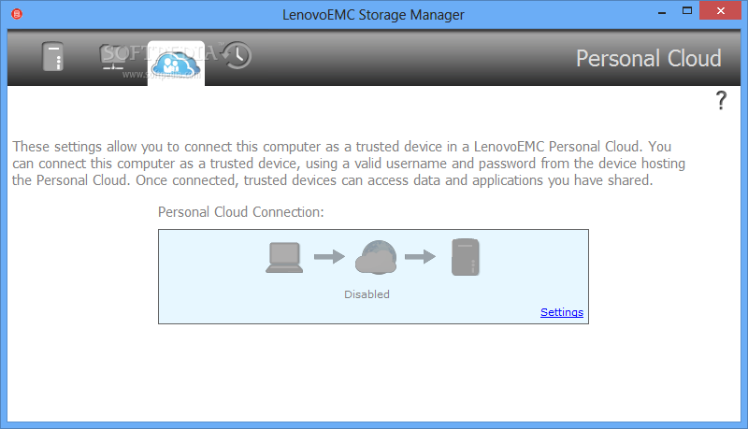Select the Personal Cloud tab icon
Image resolution: width=748 pixels, height=429 pixels.
176,64
